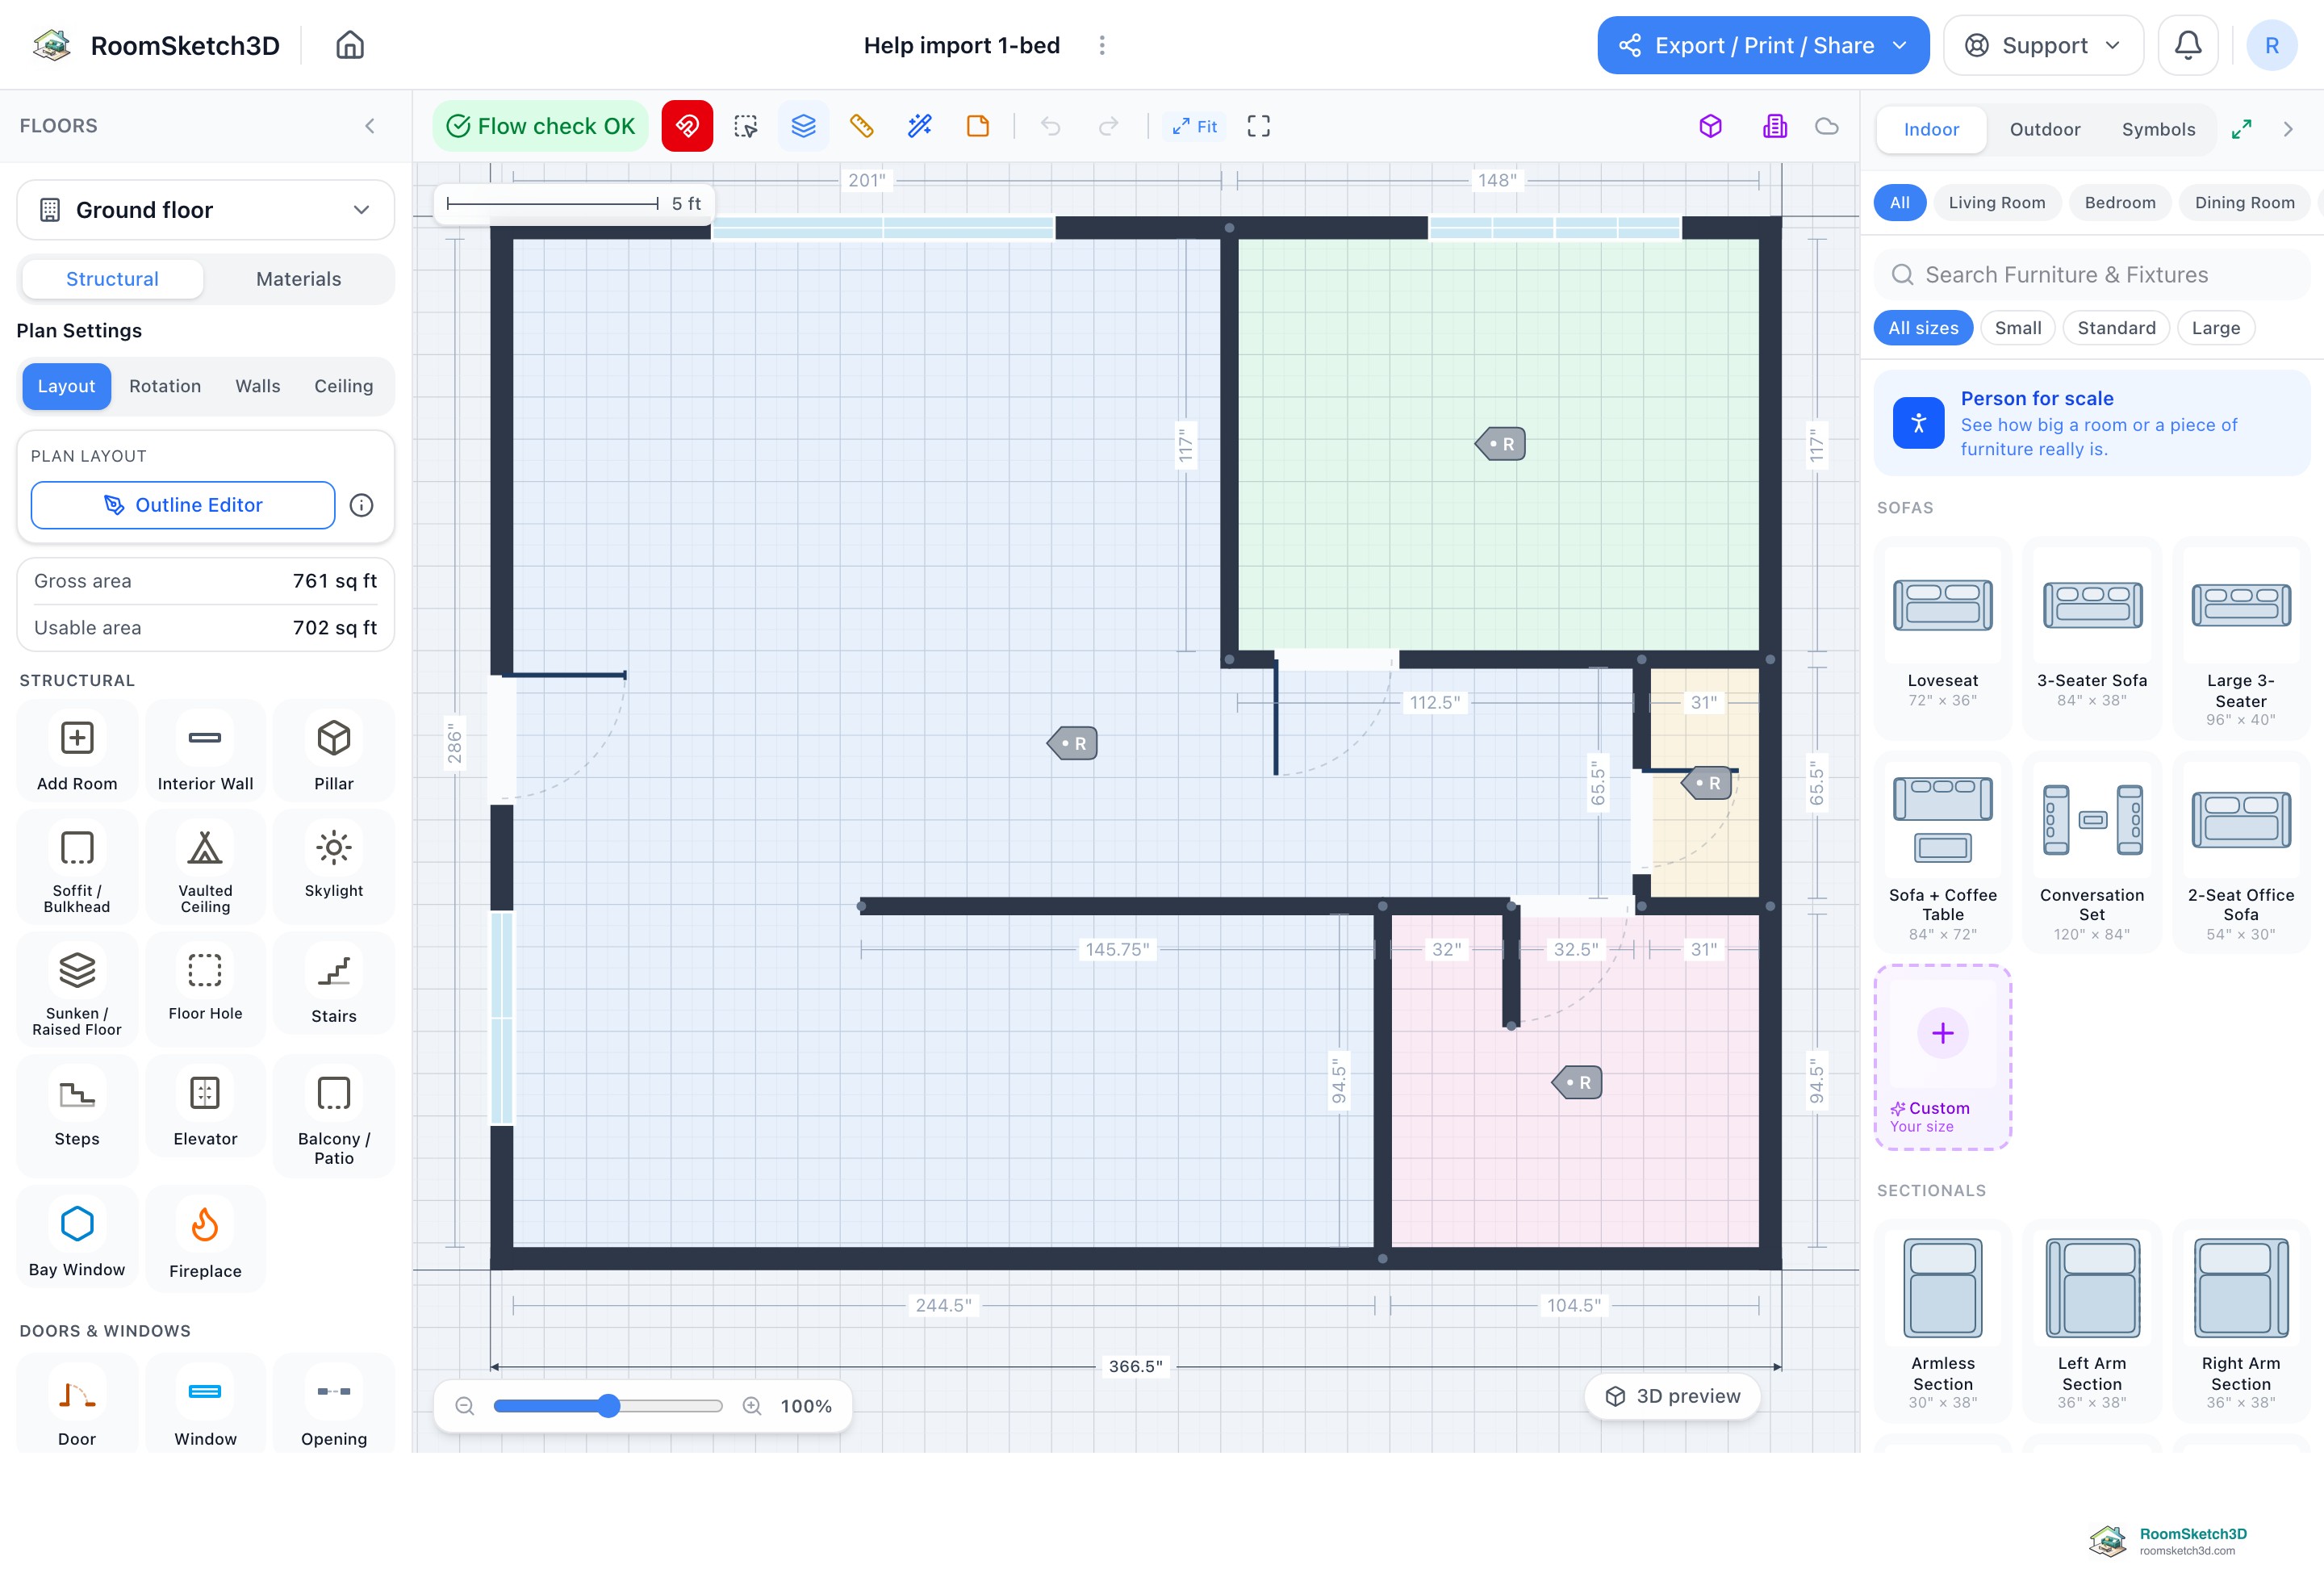Collapse the right furniture panel
This screenshot has width=2324, height=1590.
(x=2288, y=129)
